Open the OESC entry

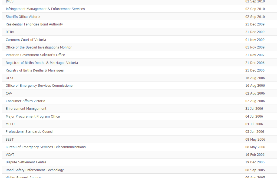10,78
